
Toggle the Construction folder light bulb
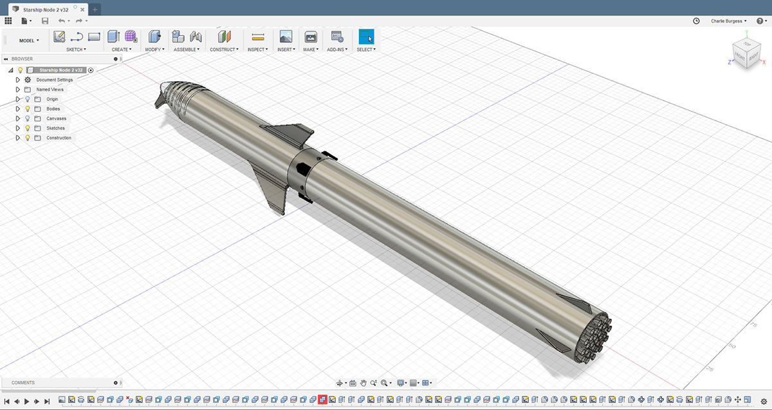coord(28,138)
